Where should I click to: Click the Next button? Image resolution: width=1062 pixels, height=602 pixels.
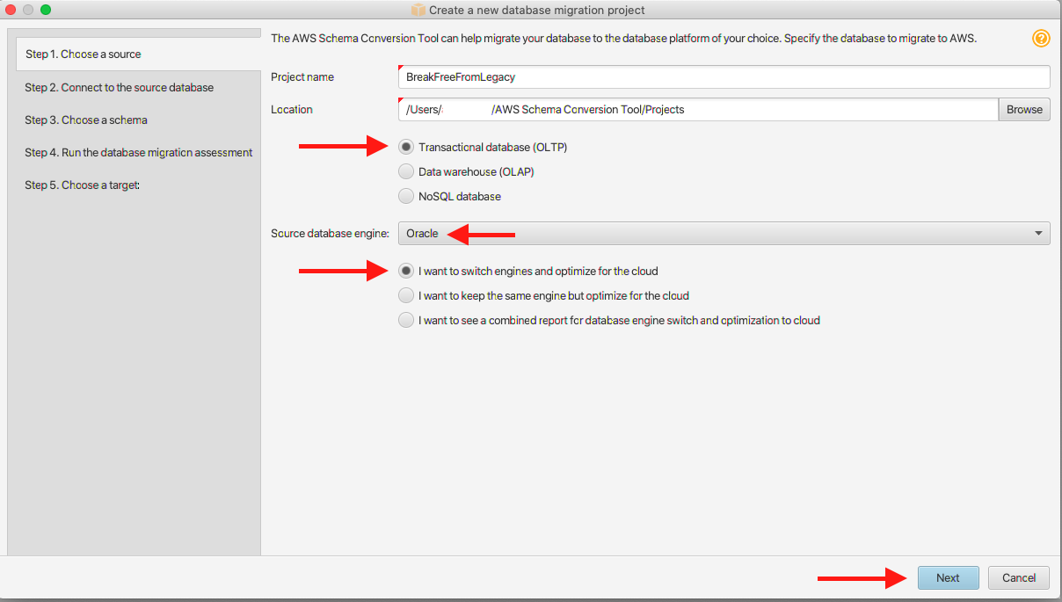[948, 577]
